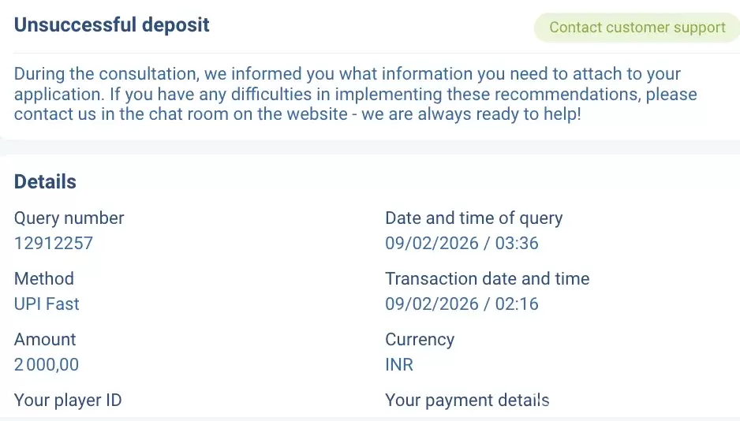Click the Method label
The height and width of the screenshot is (421, 740).
coord(44,278)
